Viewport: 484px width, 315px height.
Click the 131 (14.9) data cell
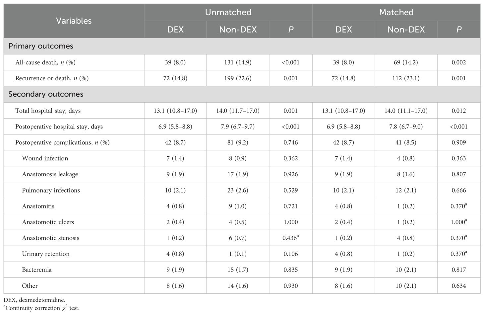point(238,62)
